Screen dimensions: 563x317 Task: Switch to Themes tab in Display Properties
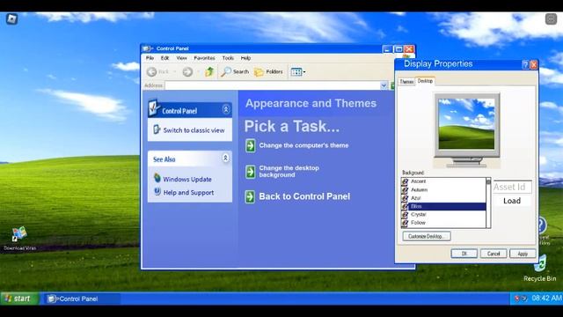(406, 82)
